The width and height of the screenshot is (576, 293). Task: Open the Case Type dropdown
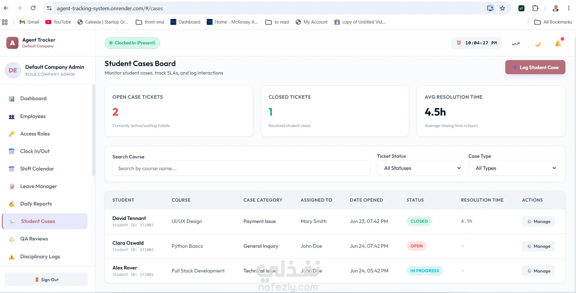513,168
